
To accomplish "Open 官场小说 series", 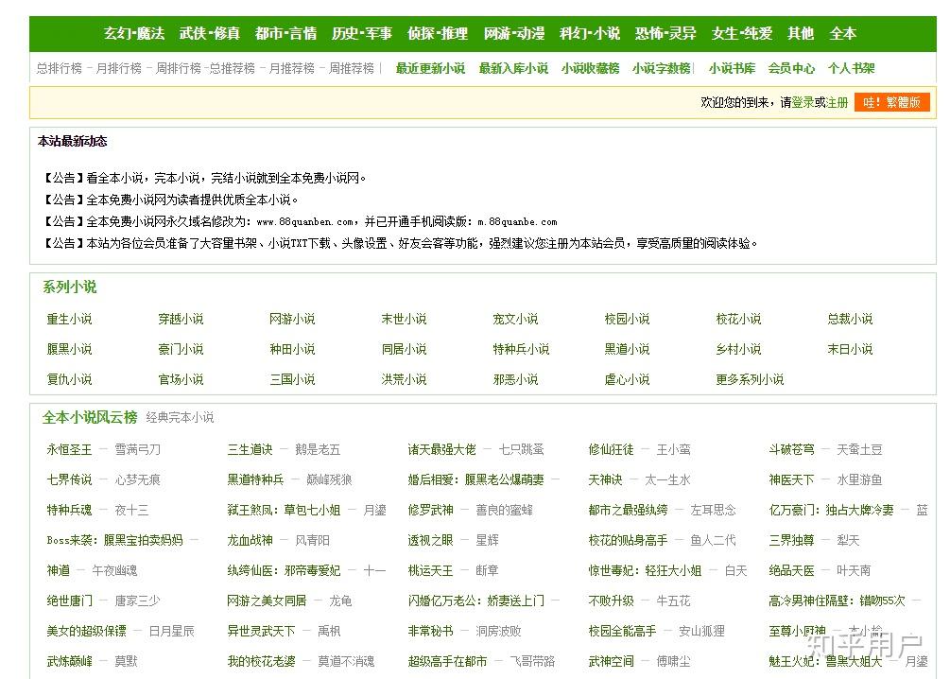I will (181, 379).
